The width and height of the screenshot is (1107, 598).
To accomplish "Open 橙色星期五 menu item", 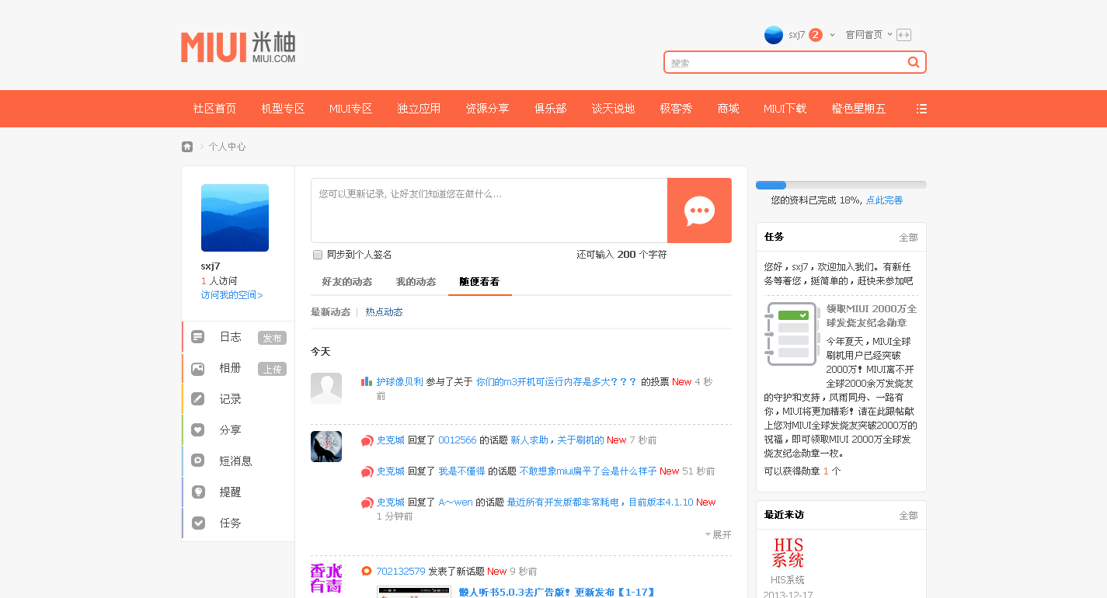I will coord(858,109).
